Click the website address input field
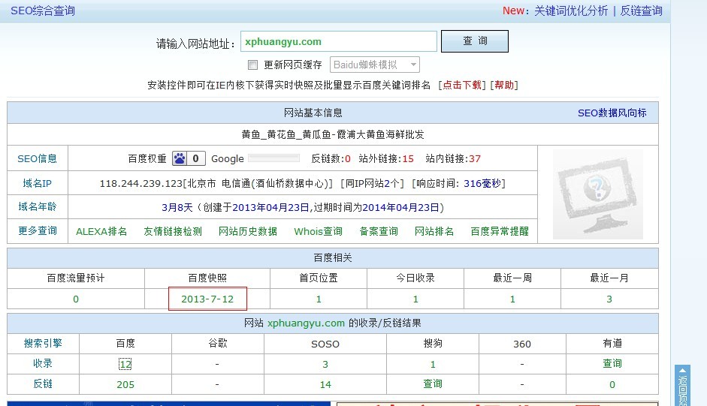The image size is (707, 406). (339, 41)
